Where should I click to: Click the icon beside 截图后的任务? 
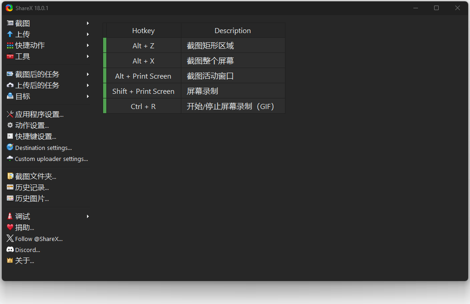click(10, 74)
